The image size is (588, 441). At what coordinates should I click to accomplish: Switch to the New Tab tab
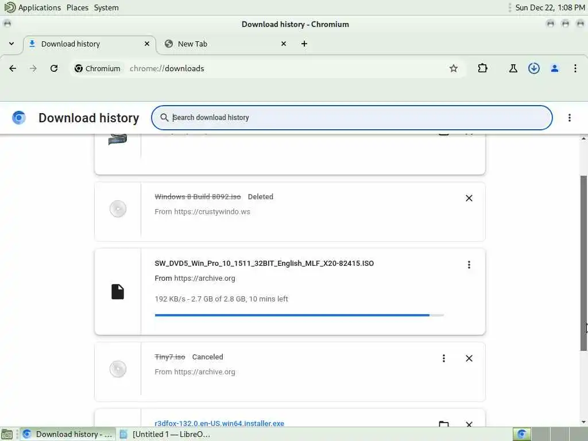pos(224,44)
